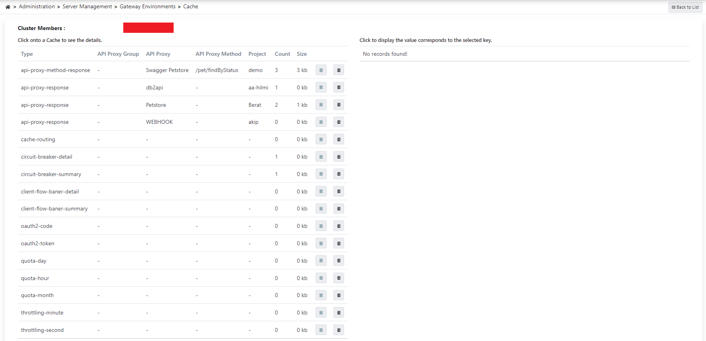
Task: Navigate to Server Management breadcrumb
Action: coord(87,7)
